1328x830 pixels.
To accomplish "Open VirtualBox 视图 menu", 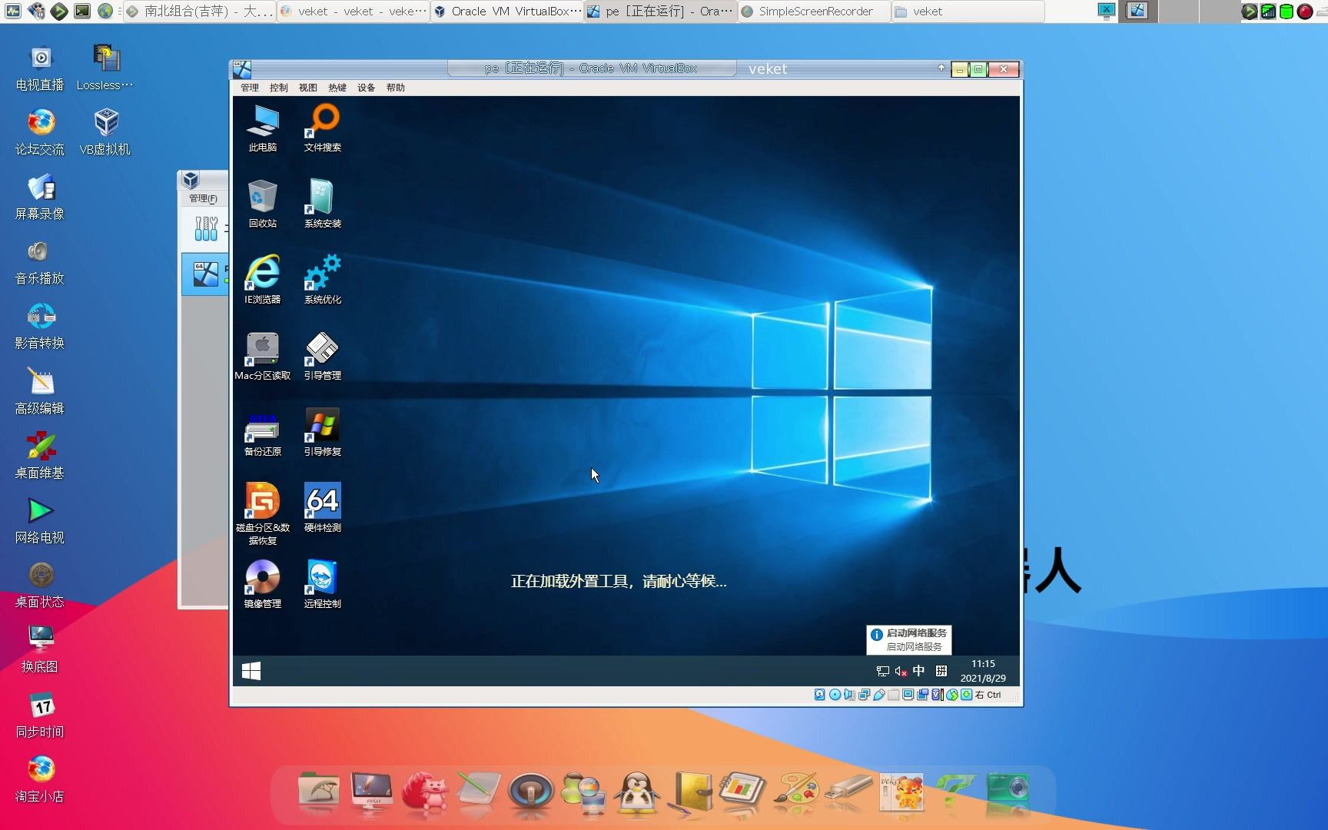I will click(308, 88).
